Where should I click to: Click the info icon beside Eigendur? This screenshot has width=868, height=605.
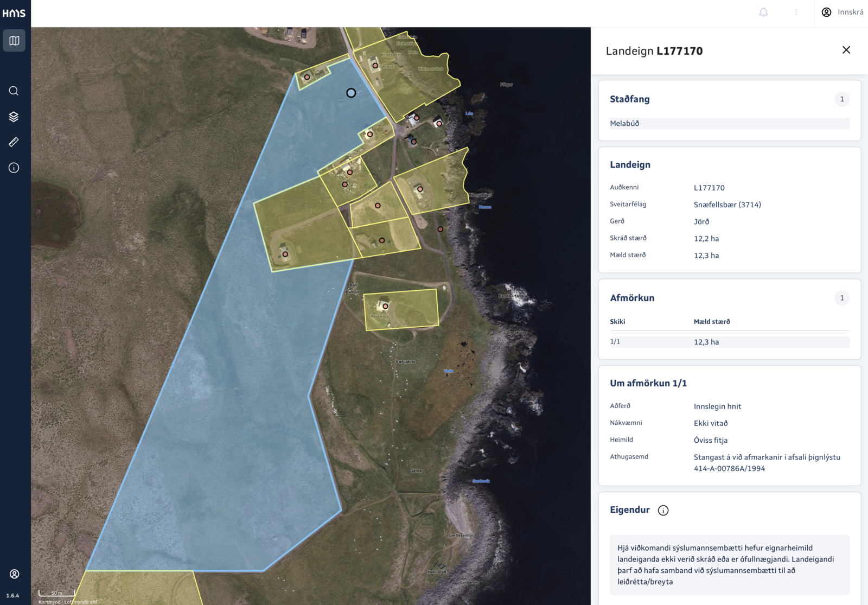click(663, 511)
